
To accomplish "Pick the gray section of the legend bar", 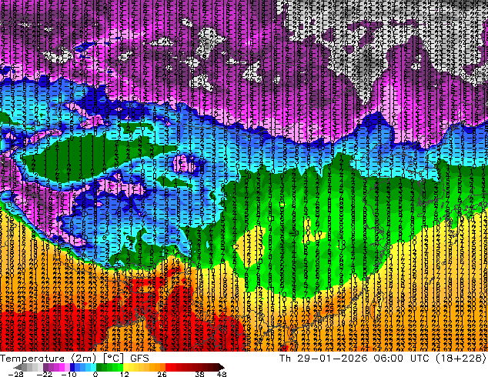I will (29, 367).
